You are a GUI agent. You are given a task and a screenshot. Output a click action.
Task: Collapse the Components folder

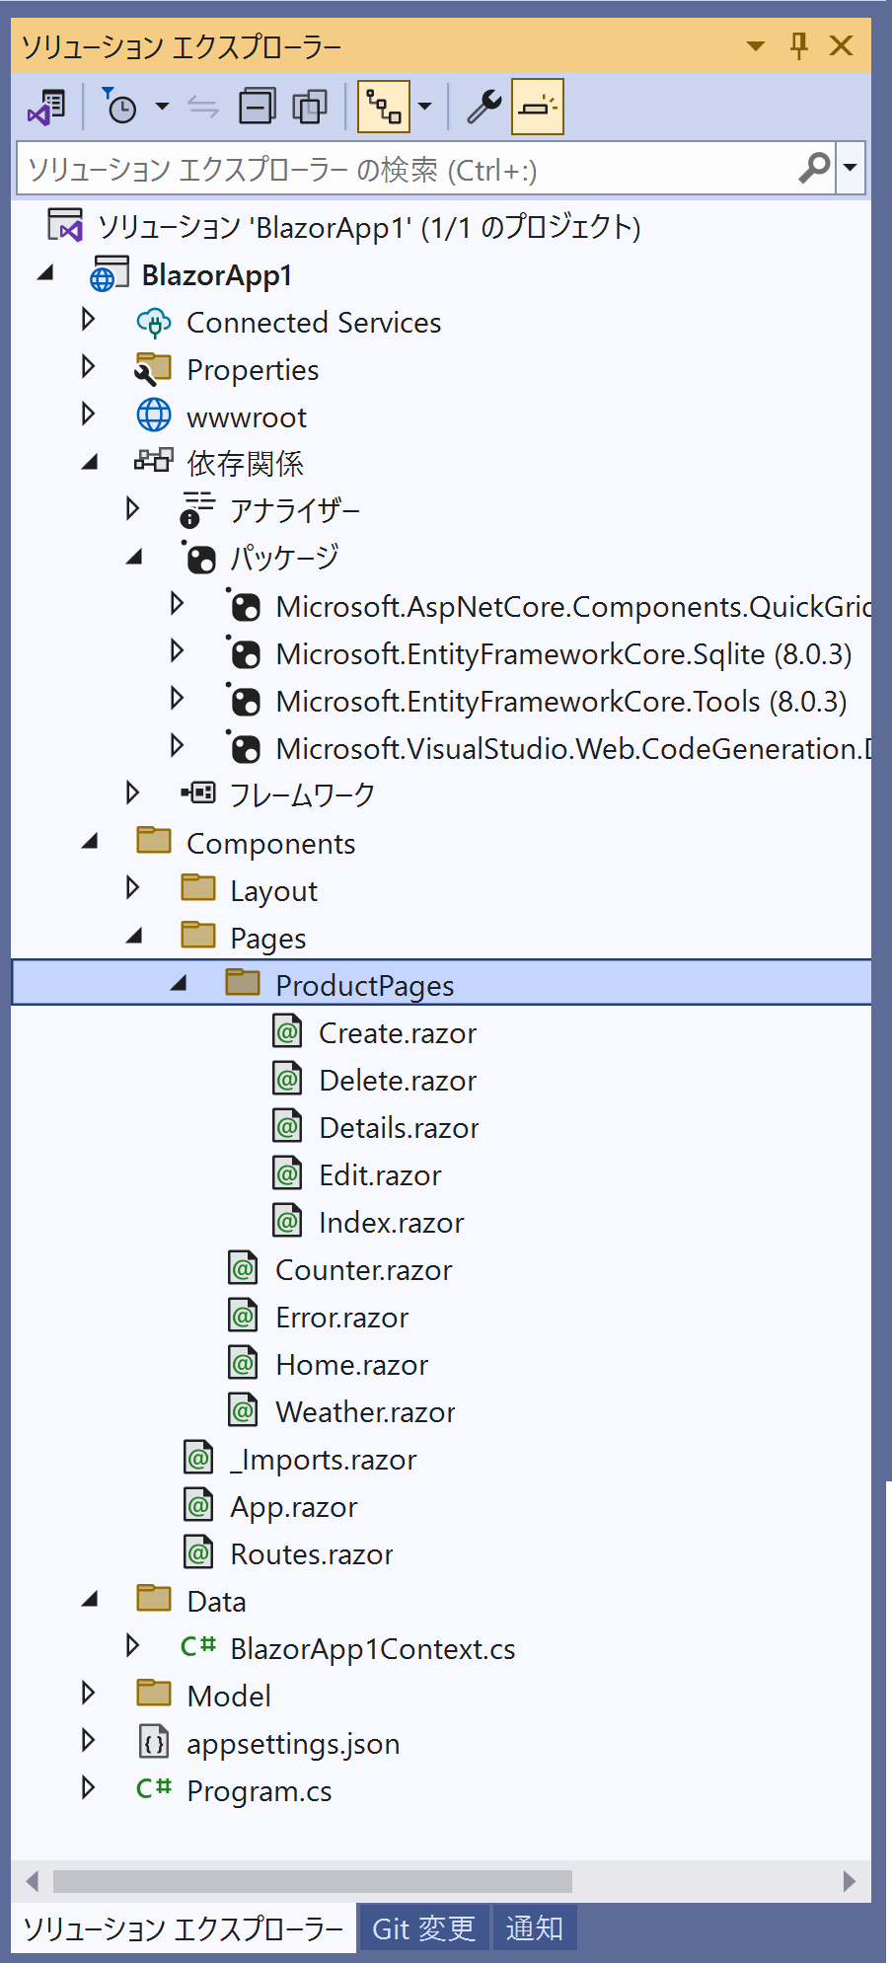[90, 842]
